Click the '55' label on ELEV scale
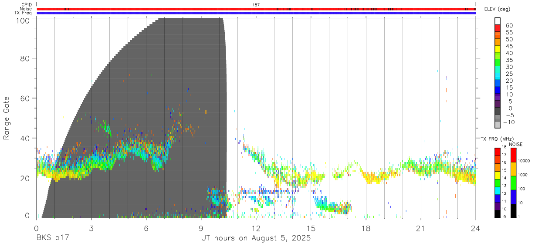This screenshot has width=535, height=247. (x=509, y=33)
